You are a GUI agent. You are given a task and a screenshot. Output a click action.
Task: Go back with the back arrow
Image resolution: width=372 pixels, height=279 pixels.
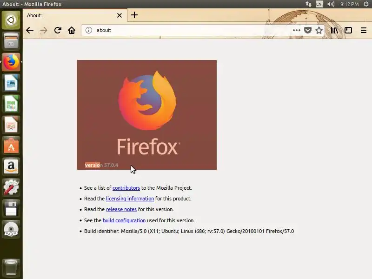coord(30,30)
